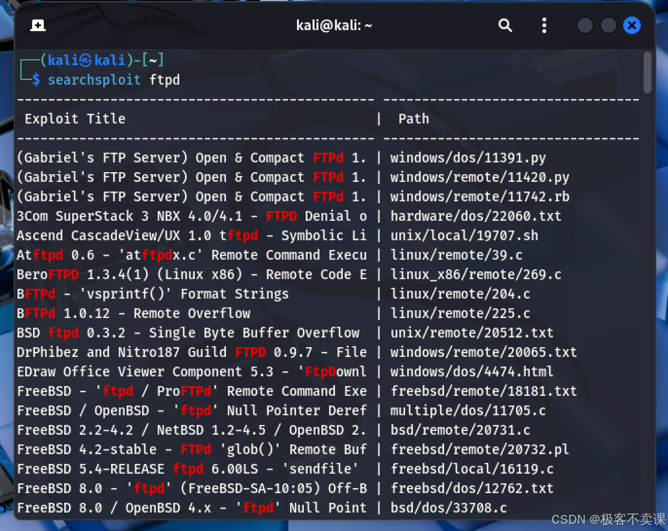Click 'BFTPd 1.0.12 - Remote Overflow' title
The width and height of the screenshot is (668, 531).
pos(134,313)
